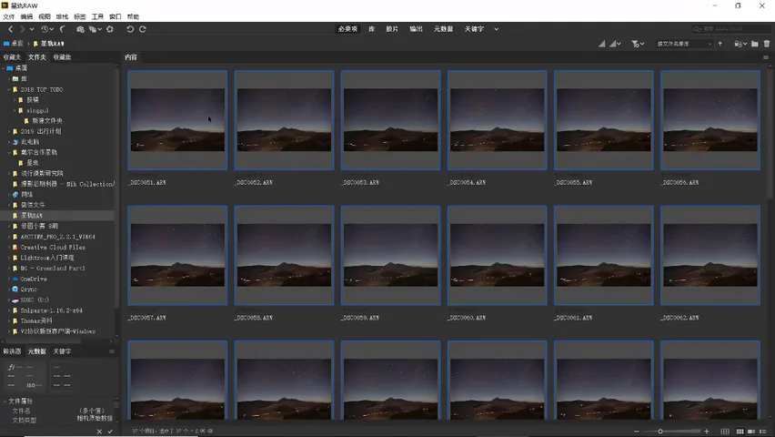Apply metadata changes with the checkmark icon
This screenshot has height=437, width=775.
pos(110,432)
